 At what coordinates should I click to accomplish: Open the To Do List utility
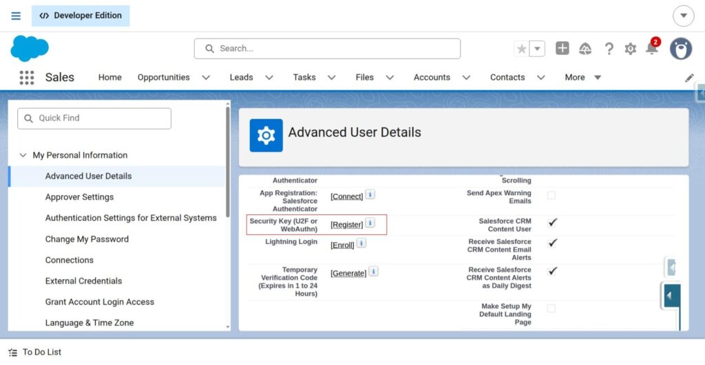[35, 353]
